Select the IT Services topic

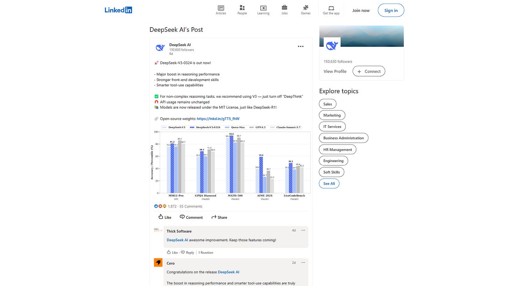click(x=332, y=126)
